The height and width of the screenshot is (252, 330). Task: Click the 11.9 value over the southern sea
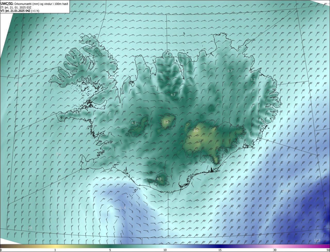coord(122,208)
